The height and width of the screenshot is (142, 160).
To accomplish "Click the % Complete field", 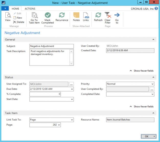I will tap(45, 94).
